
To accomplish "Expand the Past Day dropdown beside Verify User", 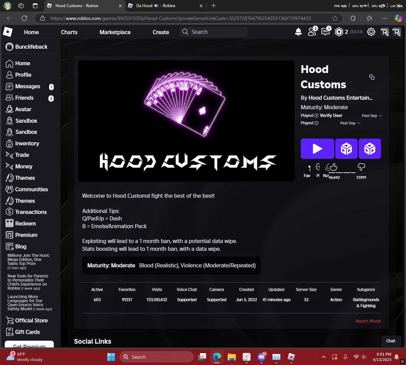I will (x=372, y=116).
